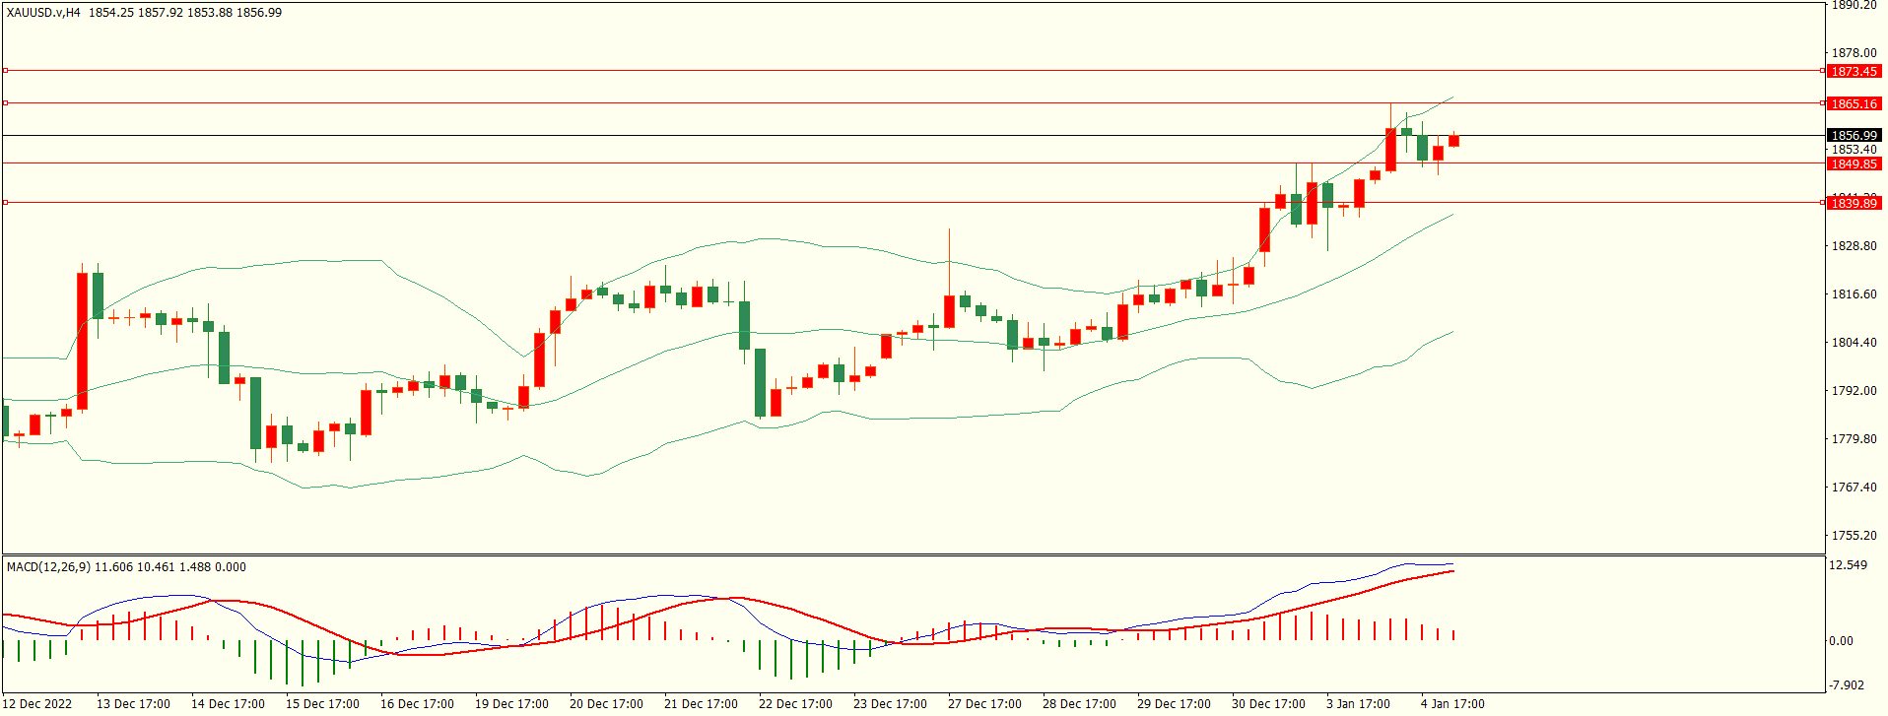The width and height of the screenshot is (1888, 716).
Task: Click the MACD(12,26,9) indicator label
Action: coord(48,567)
